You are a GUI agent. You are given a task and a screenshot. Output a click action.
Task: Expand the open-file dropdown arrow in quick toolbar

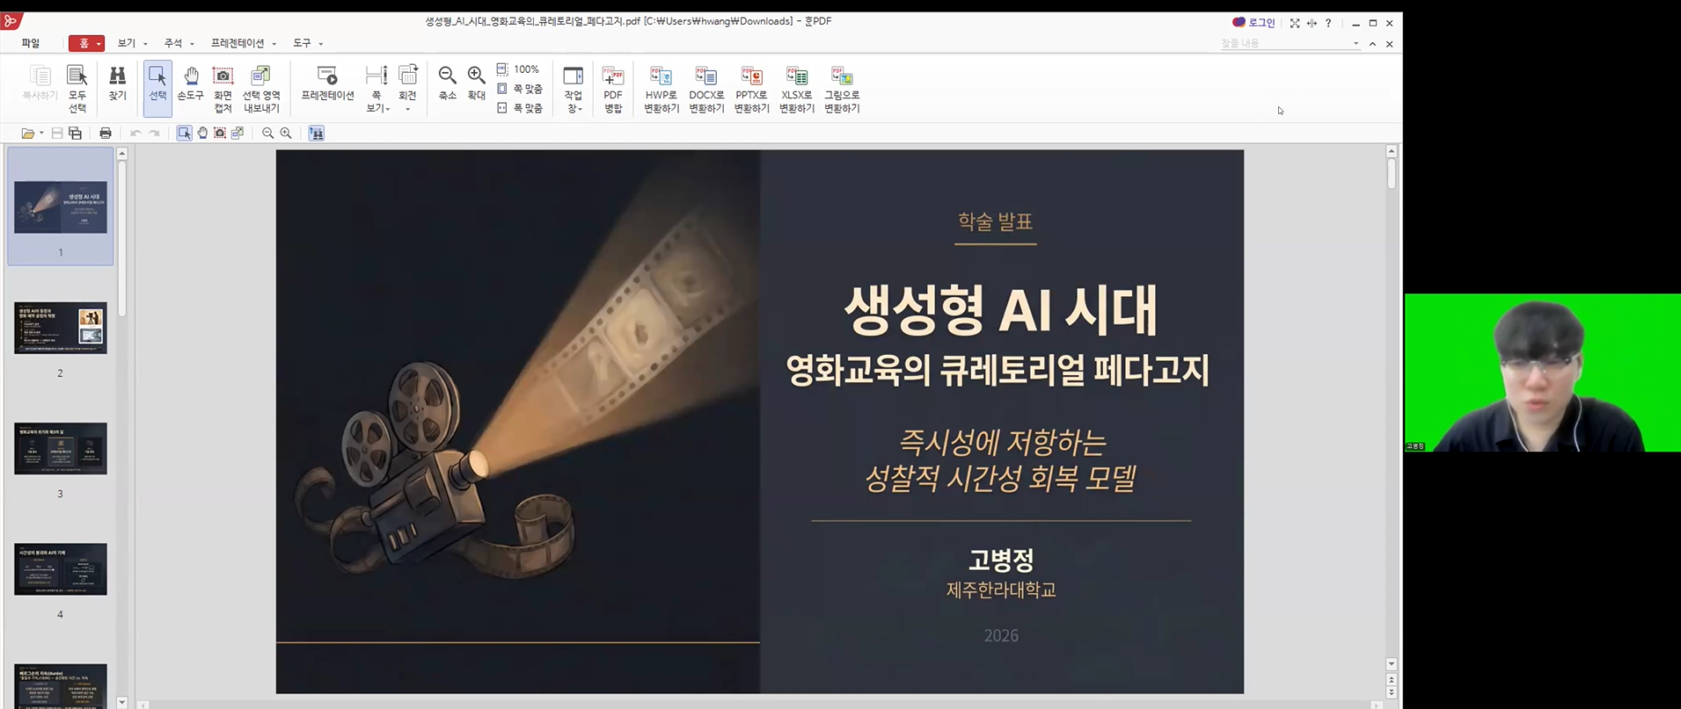point(41,134)
